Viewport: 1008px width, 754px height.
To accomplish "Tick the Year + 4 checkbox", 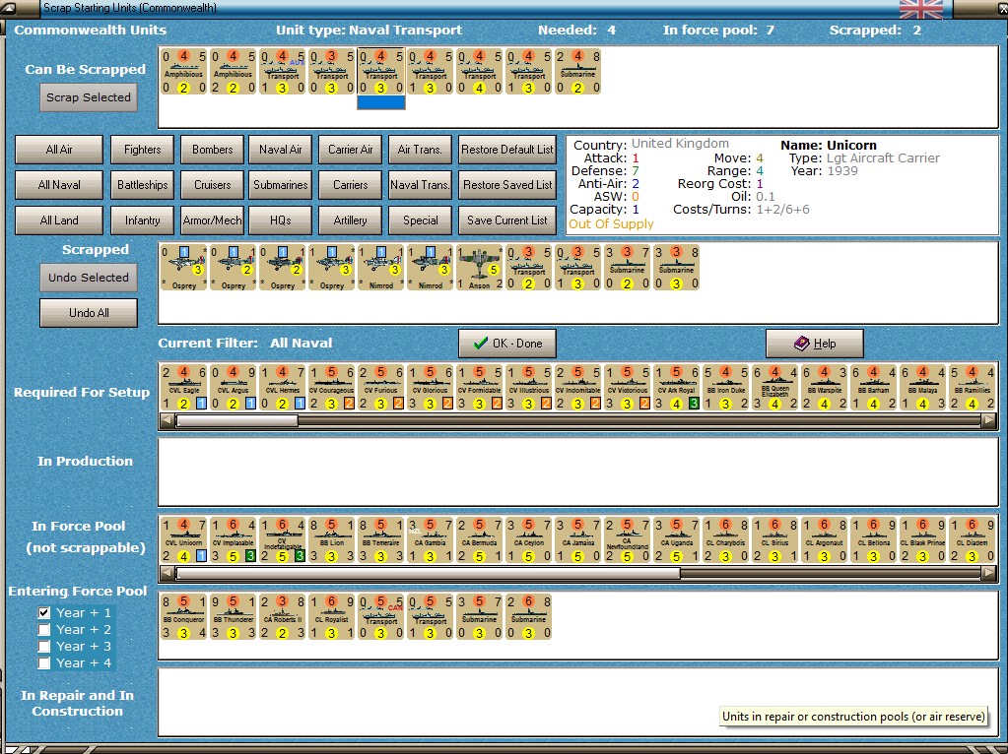I will click(43, 662).
